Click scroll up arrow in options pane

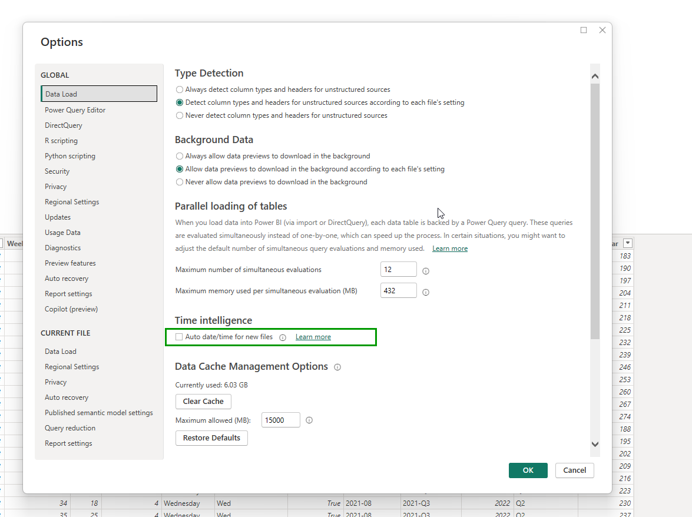coord(595,77)
